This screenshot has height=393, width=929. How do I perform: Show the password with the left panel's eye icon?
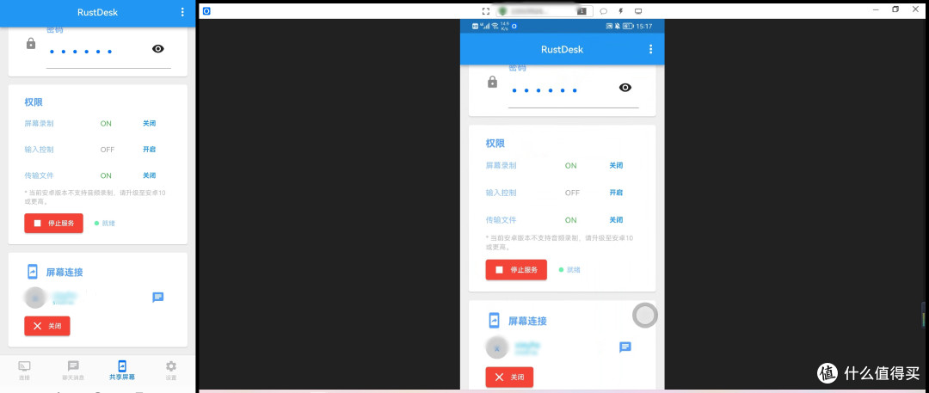click(x=157, y=49)
